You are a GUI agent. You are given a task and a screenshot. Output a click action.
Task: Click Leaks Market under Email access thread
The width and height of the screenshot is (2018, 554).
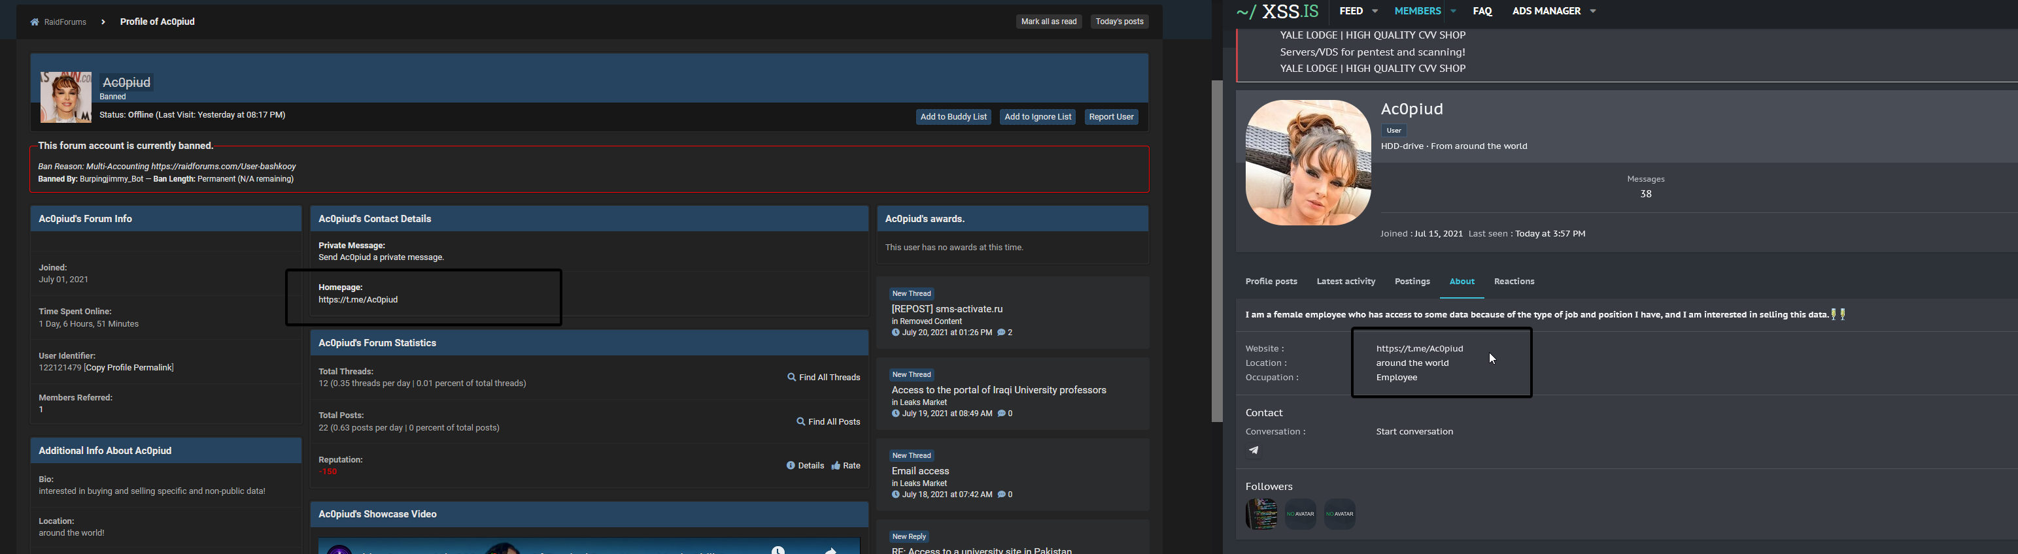pos(923,483)
